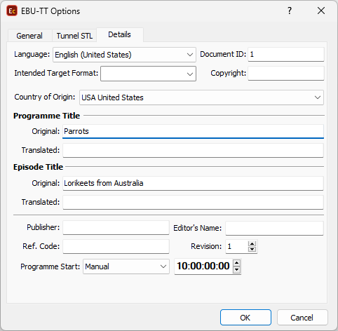Image resolution: width=338 pixels, height=331 pixels.
Task: Confirm with the OK button
Action: [x=245, y=318]
